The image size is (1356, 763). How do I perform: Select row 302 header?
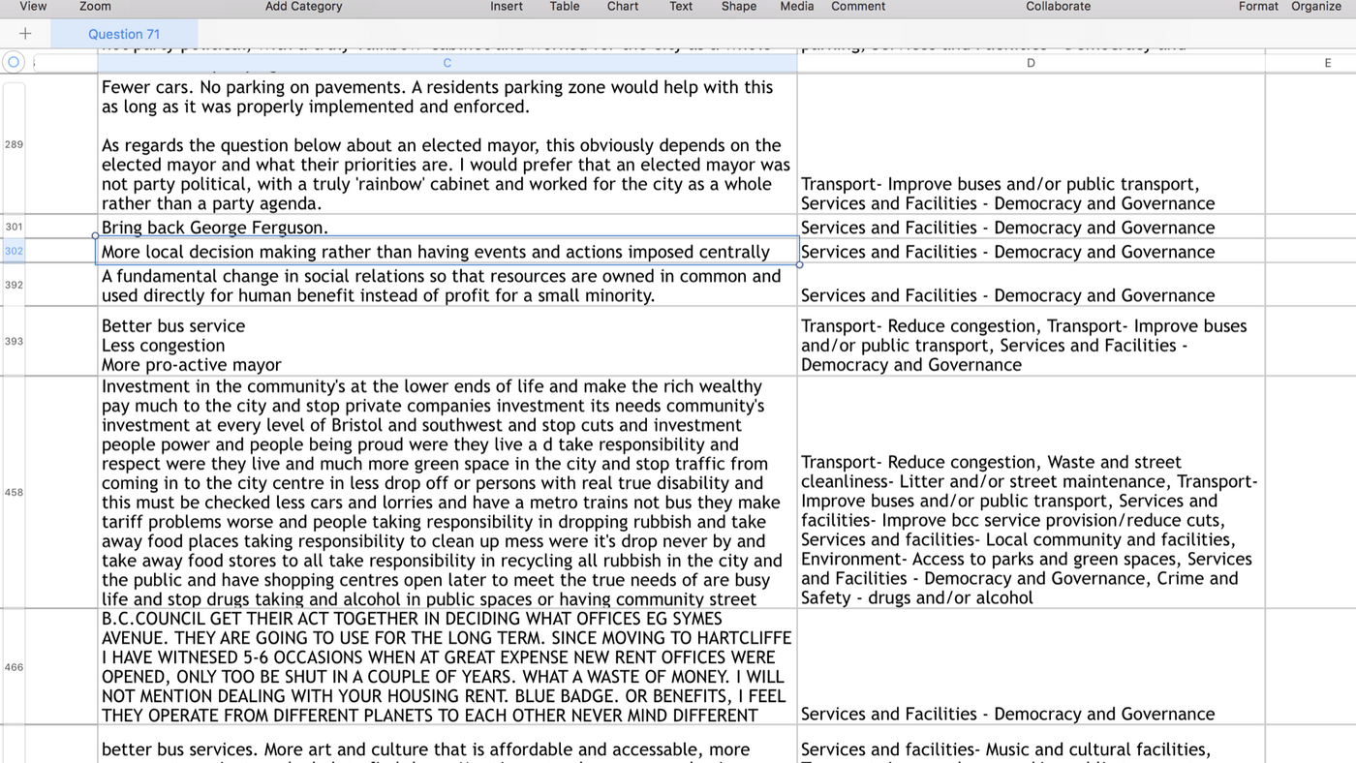[14, 251]
